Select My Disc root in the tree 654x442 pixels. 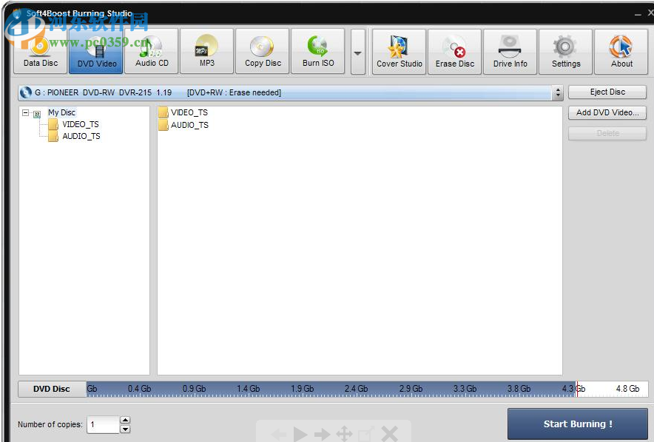(x=61, y=112)
